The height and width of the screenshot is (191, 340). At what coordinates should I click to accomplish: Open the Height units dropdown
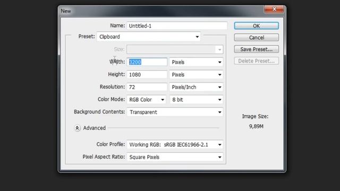[x=196, y=75]
